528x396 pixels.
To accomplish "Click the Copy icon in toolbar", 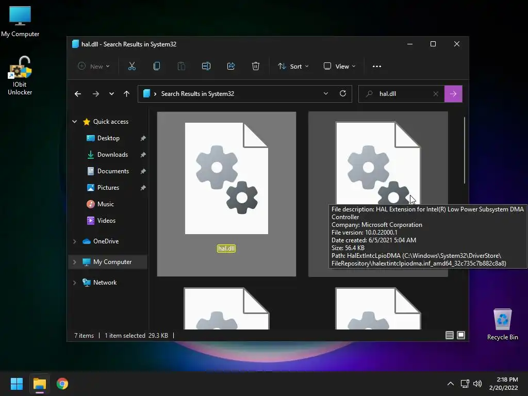I will pyautogui.click(x=157, y=67).
